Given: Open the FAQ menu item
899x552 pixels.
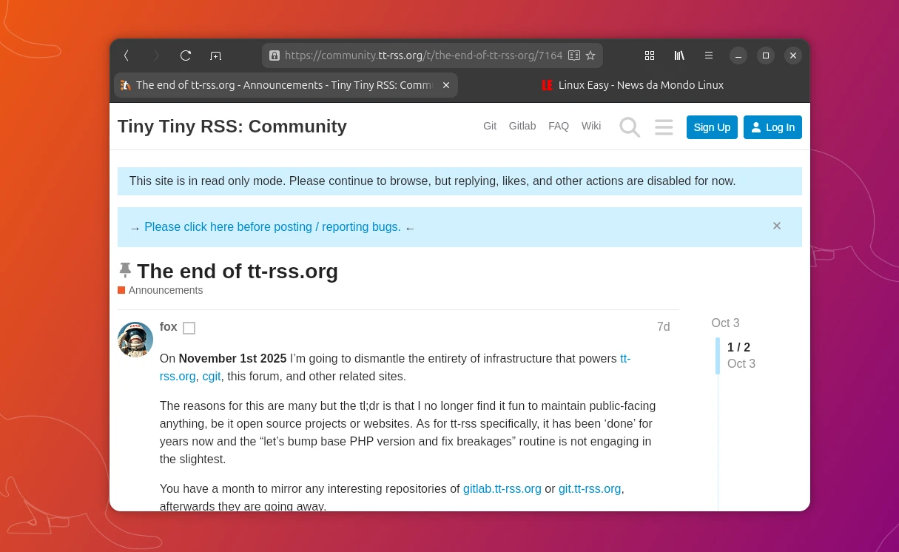Looking at the screenshot, I should [x=559, y=126].
